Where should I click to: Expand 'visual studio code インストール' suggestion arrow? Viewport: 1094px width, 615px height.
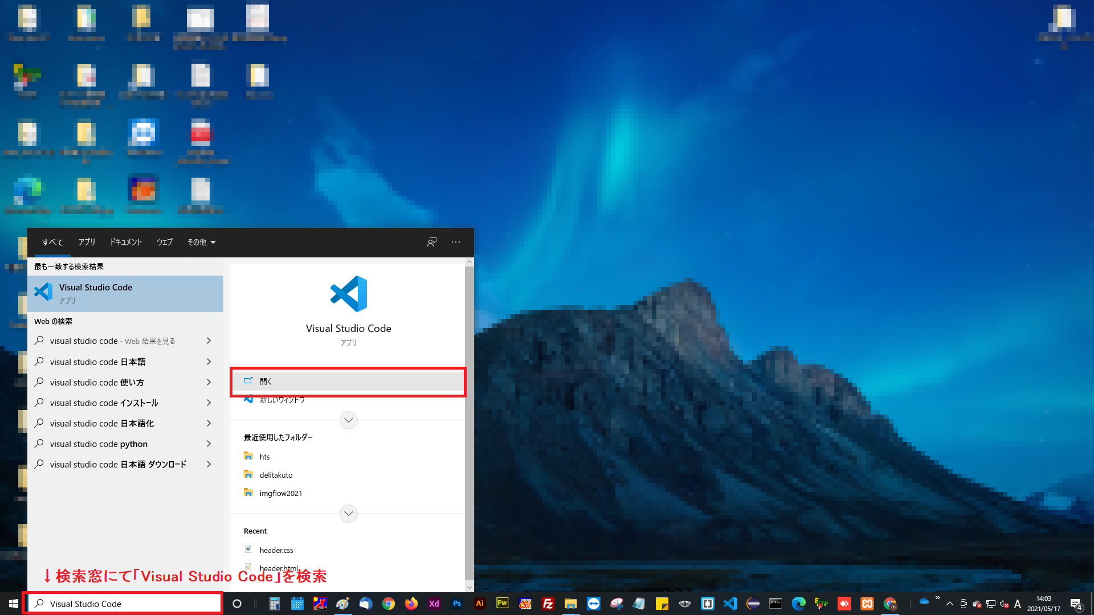click(209, 403)
